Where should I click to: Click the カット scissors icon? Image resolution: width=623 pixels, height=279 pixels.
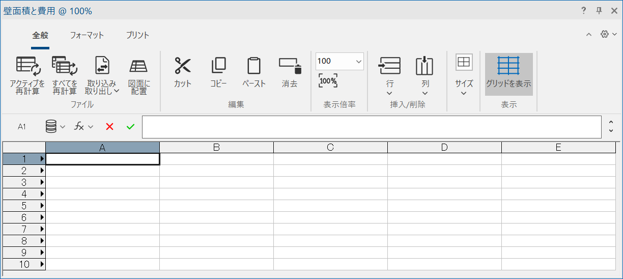(x=182, y=66)
